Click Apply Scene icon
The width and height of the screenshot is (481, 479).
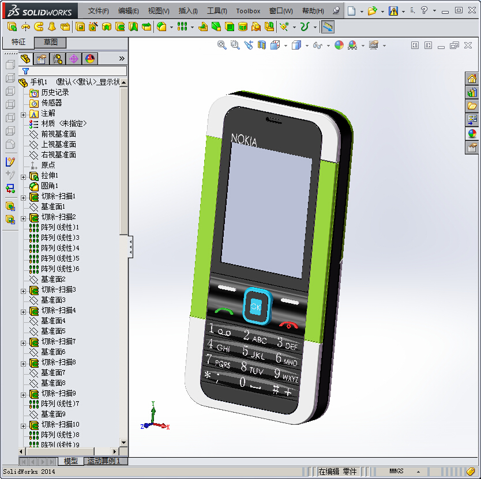point(352,46)
